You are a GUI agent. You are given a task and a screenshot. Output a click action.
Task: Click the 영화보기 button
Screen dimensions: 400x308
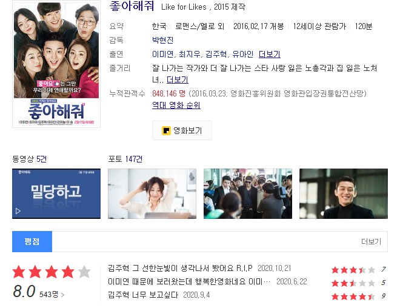[182, 130]
